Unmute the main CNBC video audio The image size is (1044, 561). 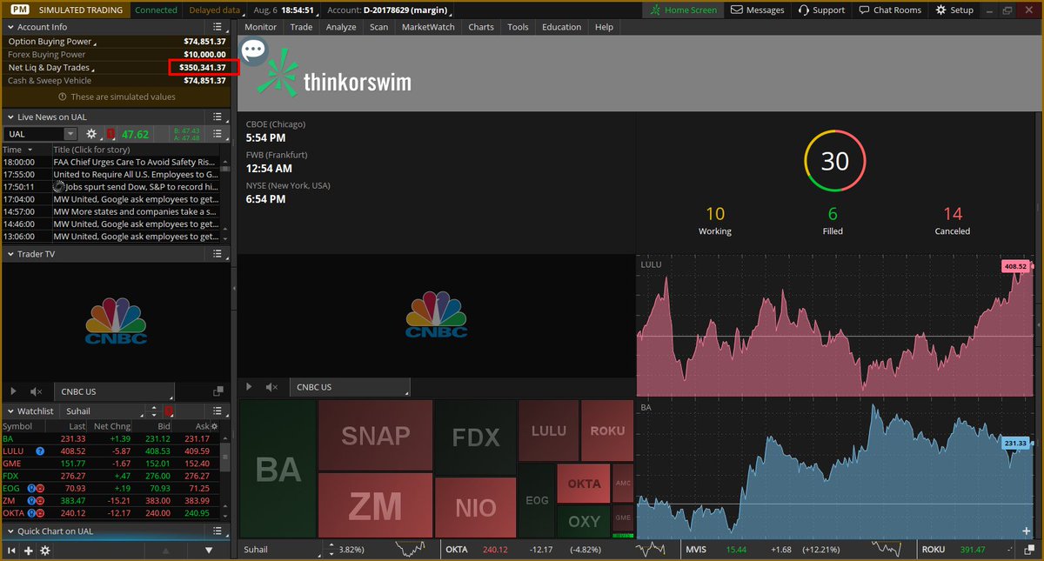pyautogui.click(x=272, y=387)
